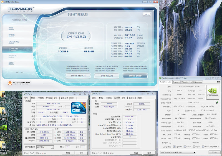Click 確定 in the memory-tab CPU-Z window
The width and height of the screenshot is (222, 156).
click(x=149, y=153)
